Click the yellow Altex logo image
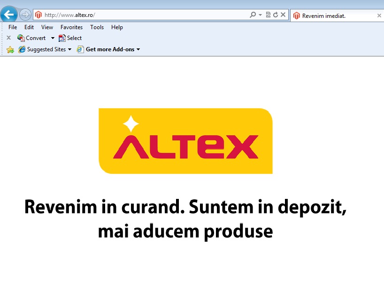Viewport: 384px width, 292px height. tap(185, 141)
